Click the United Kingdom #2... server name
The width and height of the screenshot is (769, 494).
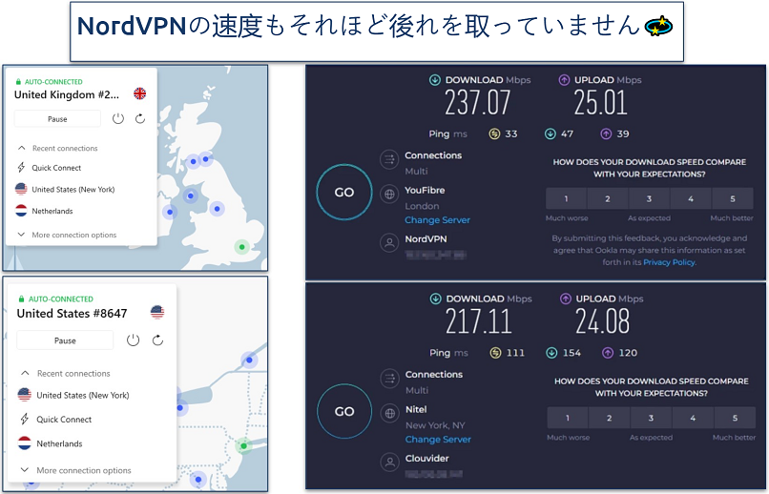67,94
